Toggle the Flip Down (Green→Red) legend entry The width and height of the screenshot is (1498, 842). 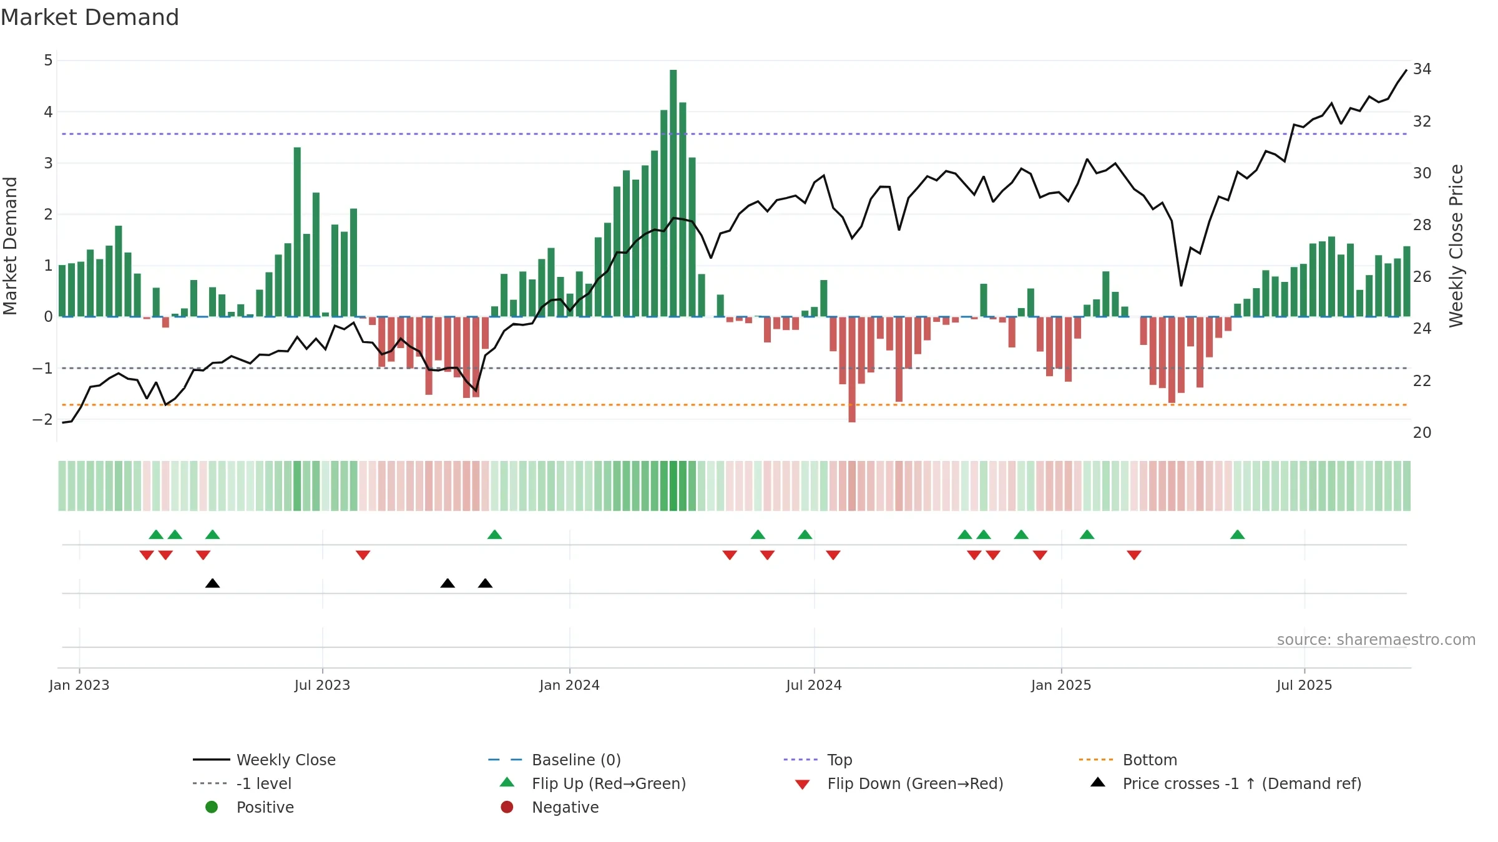pos(899,783)
